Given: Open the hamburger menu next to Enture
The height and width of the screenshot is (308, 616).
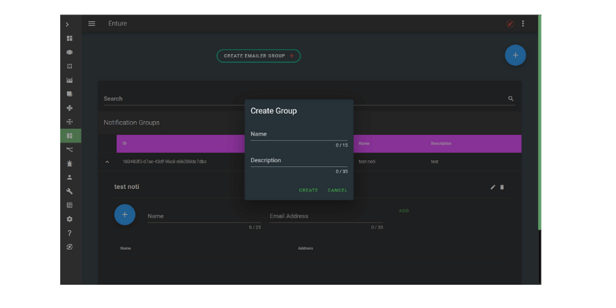Looking at the screenshot, I should 92,24.
